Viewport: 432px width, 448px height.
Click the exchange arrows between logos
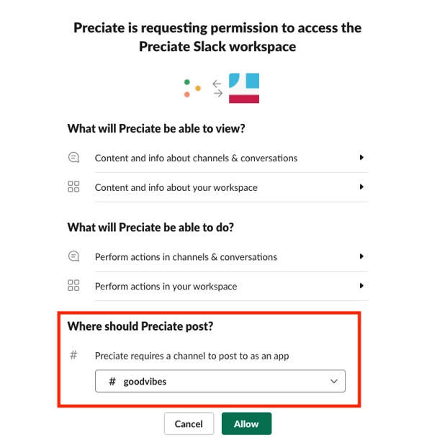tap(217, 89)
